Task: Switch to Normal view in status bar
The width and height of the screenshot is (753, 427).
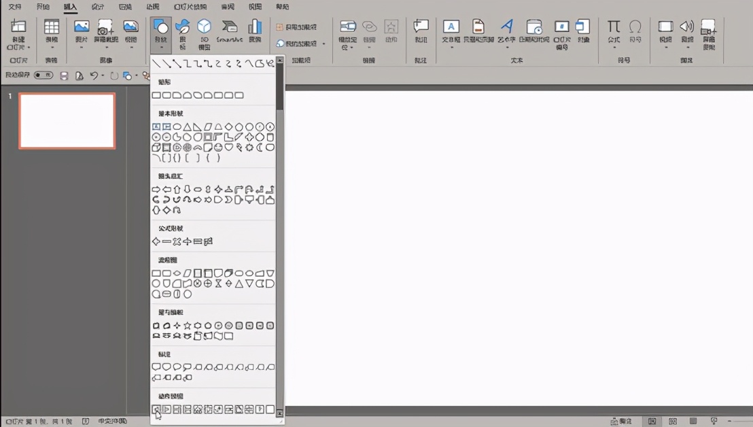Action: (652, 421)
